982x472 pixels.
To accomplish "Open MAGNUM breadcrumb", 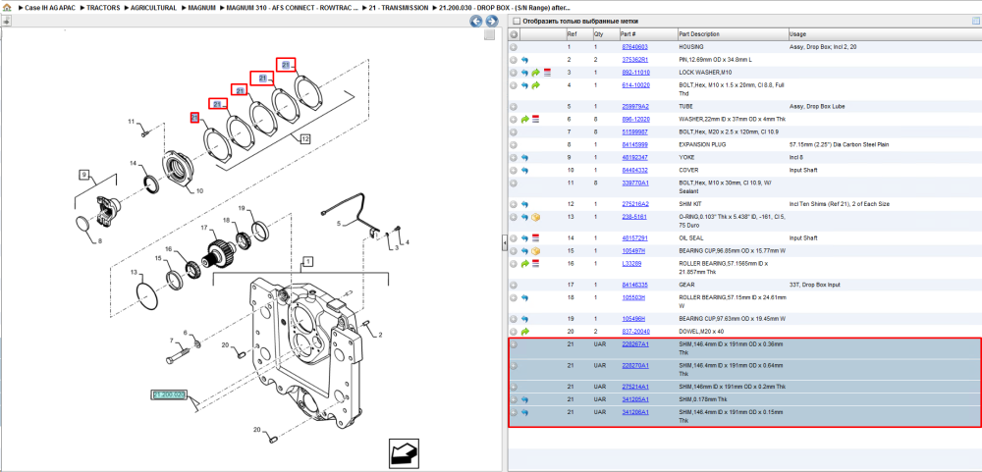I will (201, 8).
